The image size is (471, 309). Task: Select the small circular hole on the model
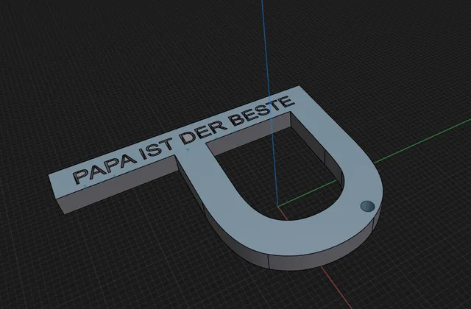367,206
